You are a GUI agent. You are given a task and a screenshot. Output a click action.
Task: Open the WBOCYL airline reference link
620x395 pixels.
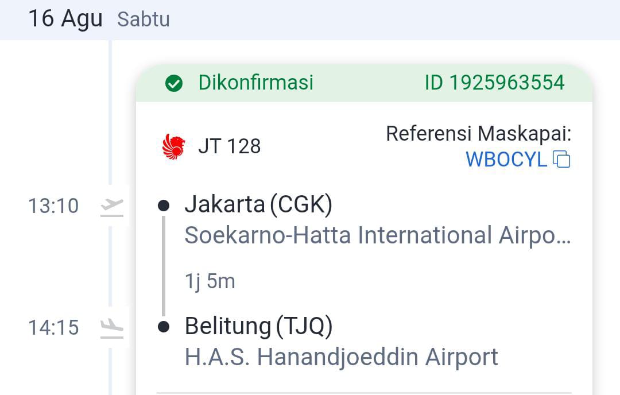pyautogui.click(x=506, y=159)
